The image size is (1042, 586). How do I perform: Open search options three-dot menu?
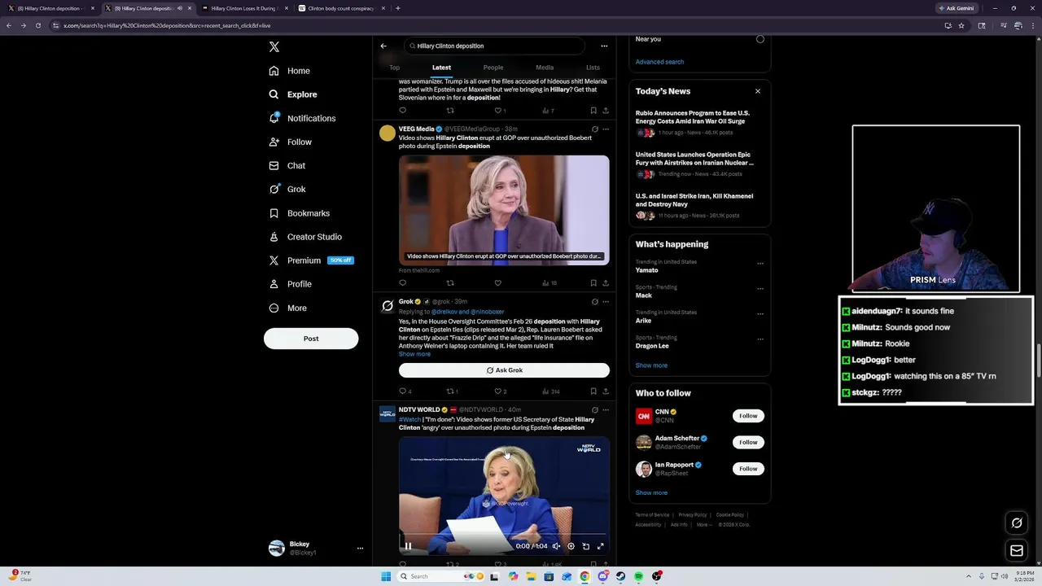pyautogui.click(x=604, y=46)
